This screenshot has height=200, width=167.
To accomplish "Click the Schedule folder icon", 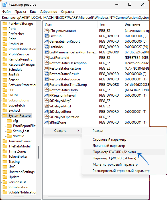I will pyautogui.click(x=5, y=70).
